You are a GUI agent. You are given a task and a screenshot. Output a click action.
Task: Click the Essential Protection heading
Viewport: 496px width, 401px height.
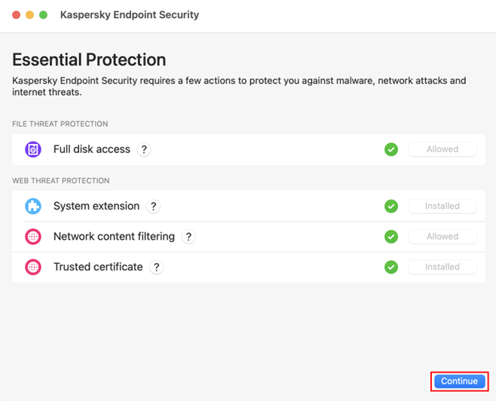point(89,60)
